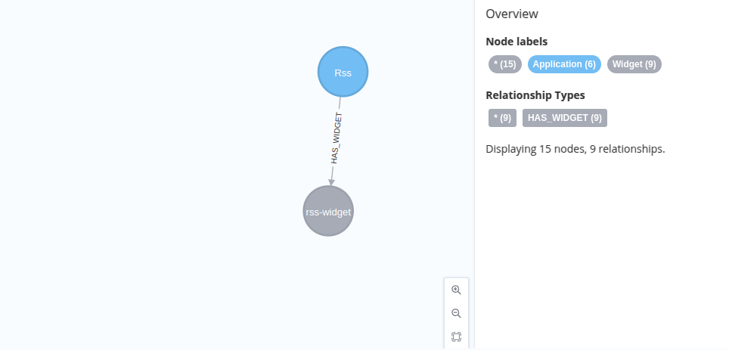Zoom out of the graph view

pyautogui.click(x=456, y=313)
